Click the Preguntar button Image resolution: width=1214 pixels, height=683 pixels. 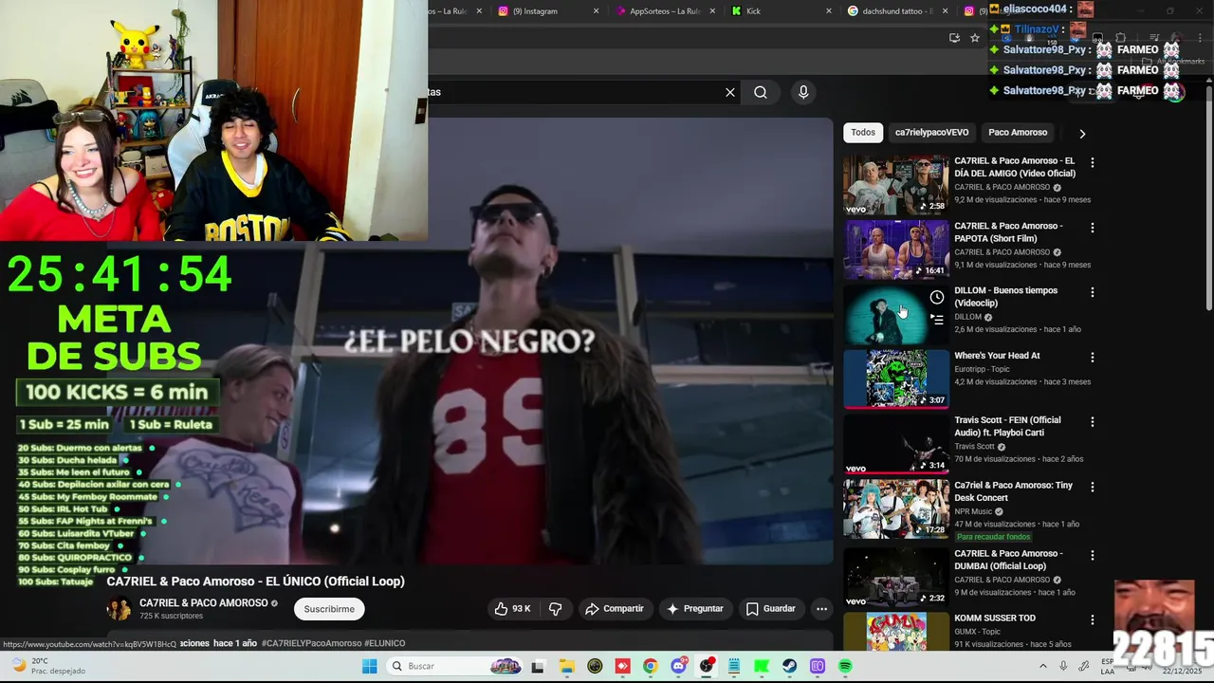click(695, 609)
